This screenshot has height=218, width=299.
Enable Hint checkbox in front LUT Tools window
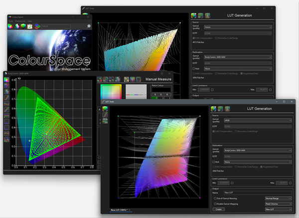point(214,162)
